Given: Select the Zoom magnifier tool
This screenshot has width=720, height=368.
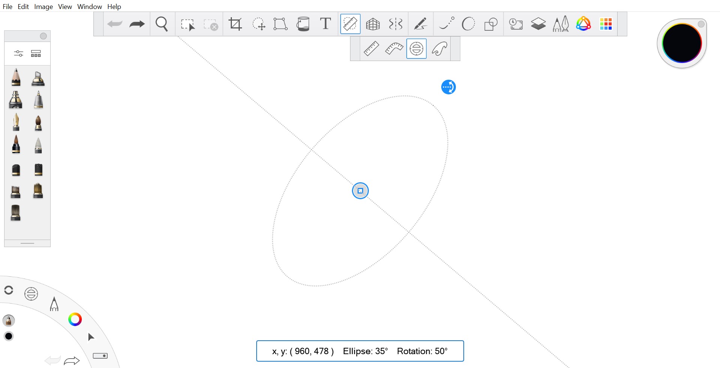Looking at the screenshot, I should [162, 24].
